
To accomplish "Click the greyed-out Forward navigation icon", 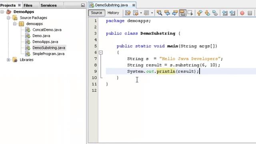I will (x=146, y=13).
